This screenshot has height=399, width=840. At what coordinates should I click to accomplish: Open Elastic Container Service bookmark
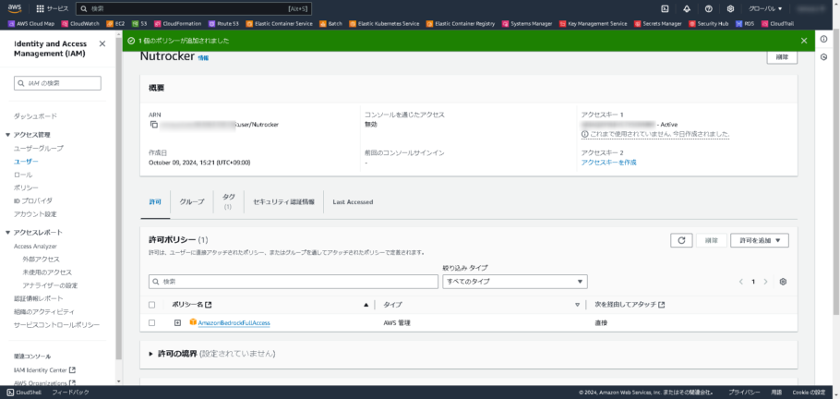(279, 24)
